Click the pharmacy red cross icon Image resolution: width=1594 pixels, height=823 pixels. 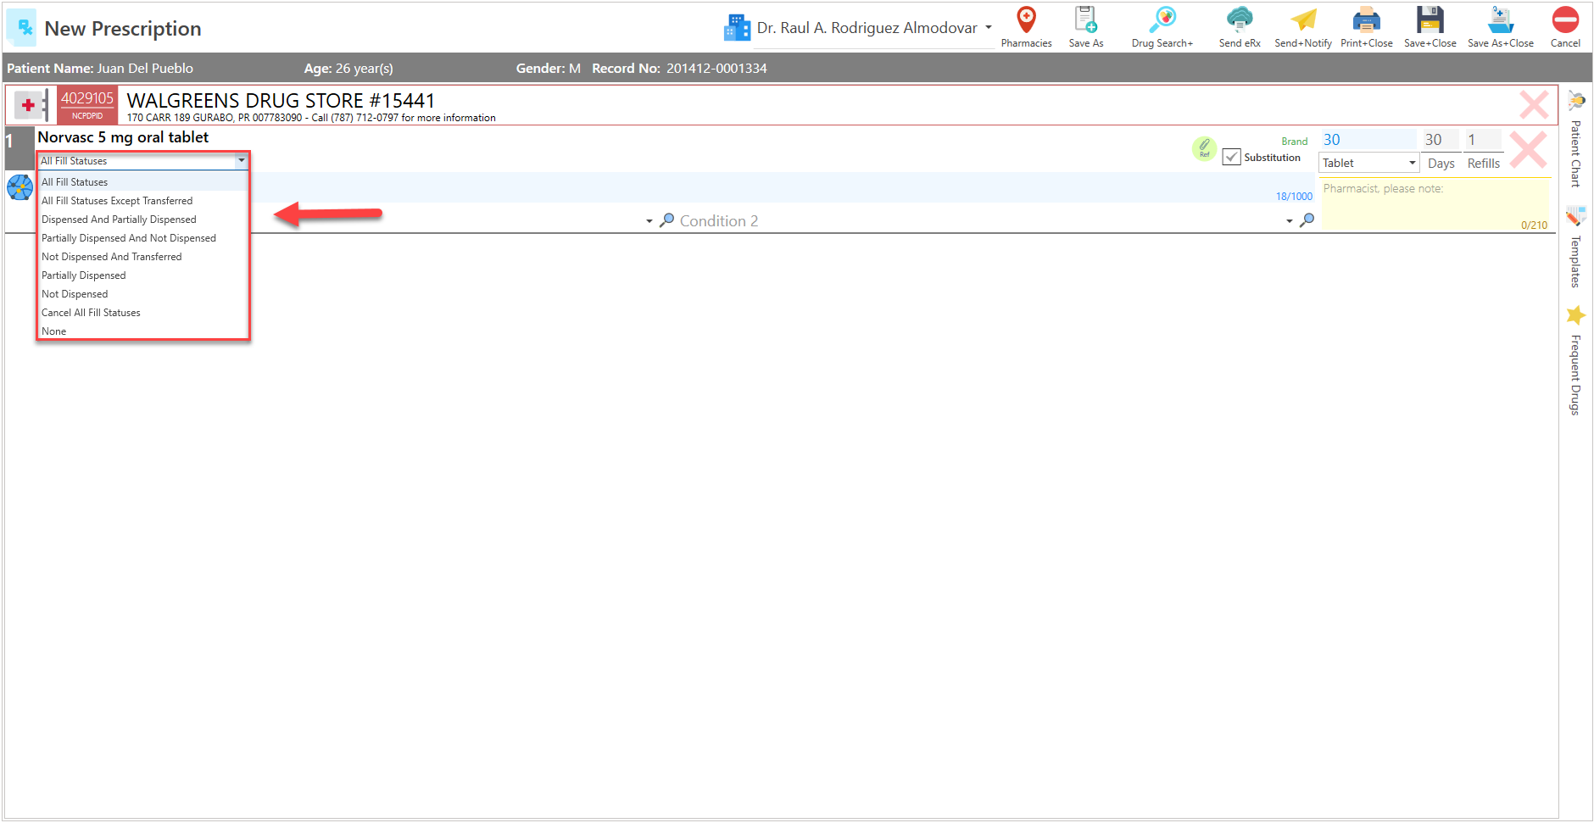pyautogui.click(x=29, y=105)
